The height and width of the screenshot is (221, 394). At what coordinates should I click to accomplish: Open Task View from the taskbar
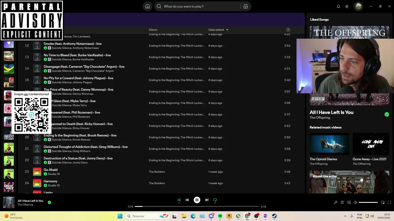(175, 216)
